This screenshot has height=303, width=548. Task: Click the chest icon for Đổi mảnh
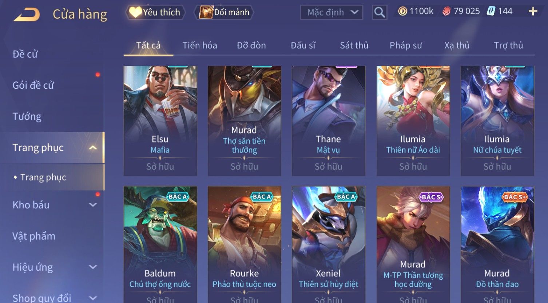[x=206, y=12]
